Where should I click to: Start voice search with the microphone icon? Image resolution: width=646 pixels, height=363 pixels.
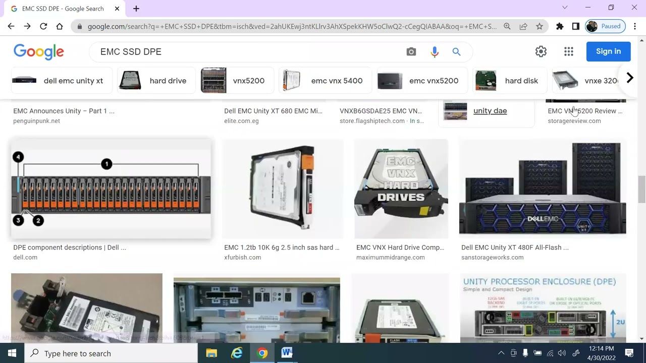coord(435,52)
